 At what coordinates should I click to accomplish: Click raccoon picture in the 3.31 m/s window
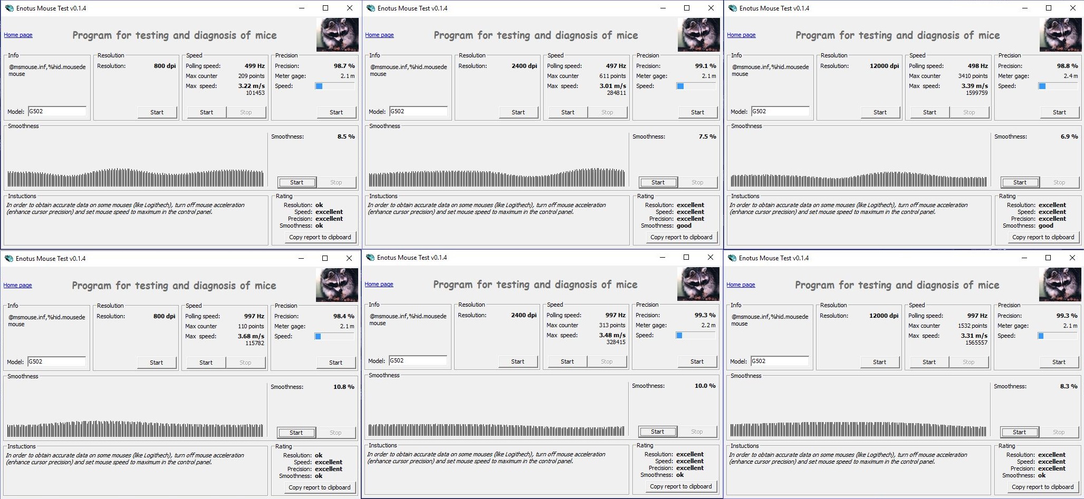(x=1060, y=285)
